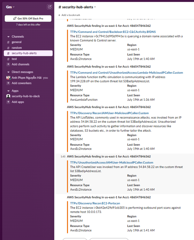Open UnauthorizedAccess:Lambda-MaliciousIPCaller.Custom finding link
Image resolution: width=194 pixels, height=240 pixels.
pos(126,73)
